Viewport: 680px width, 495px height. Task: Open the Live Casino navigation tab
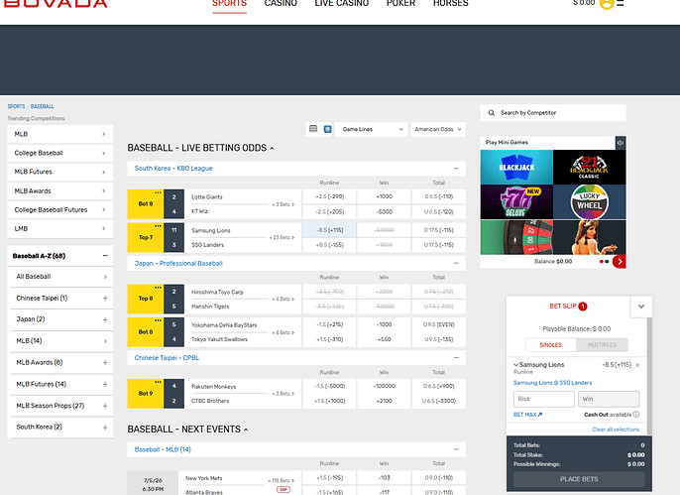pyautogui.click(x=342, y=4)
